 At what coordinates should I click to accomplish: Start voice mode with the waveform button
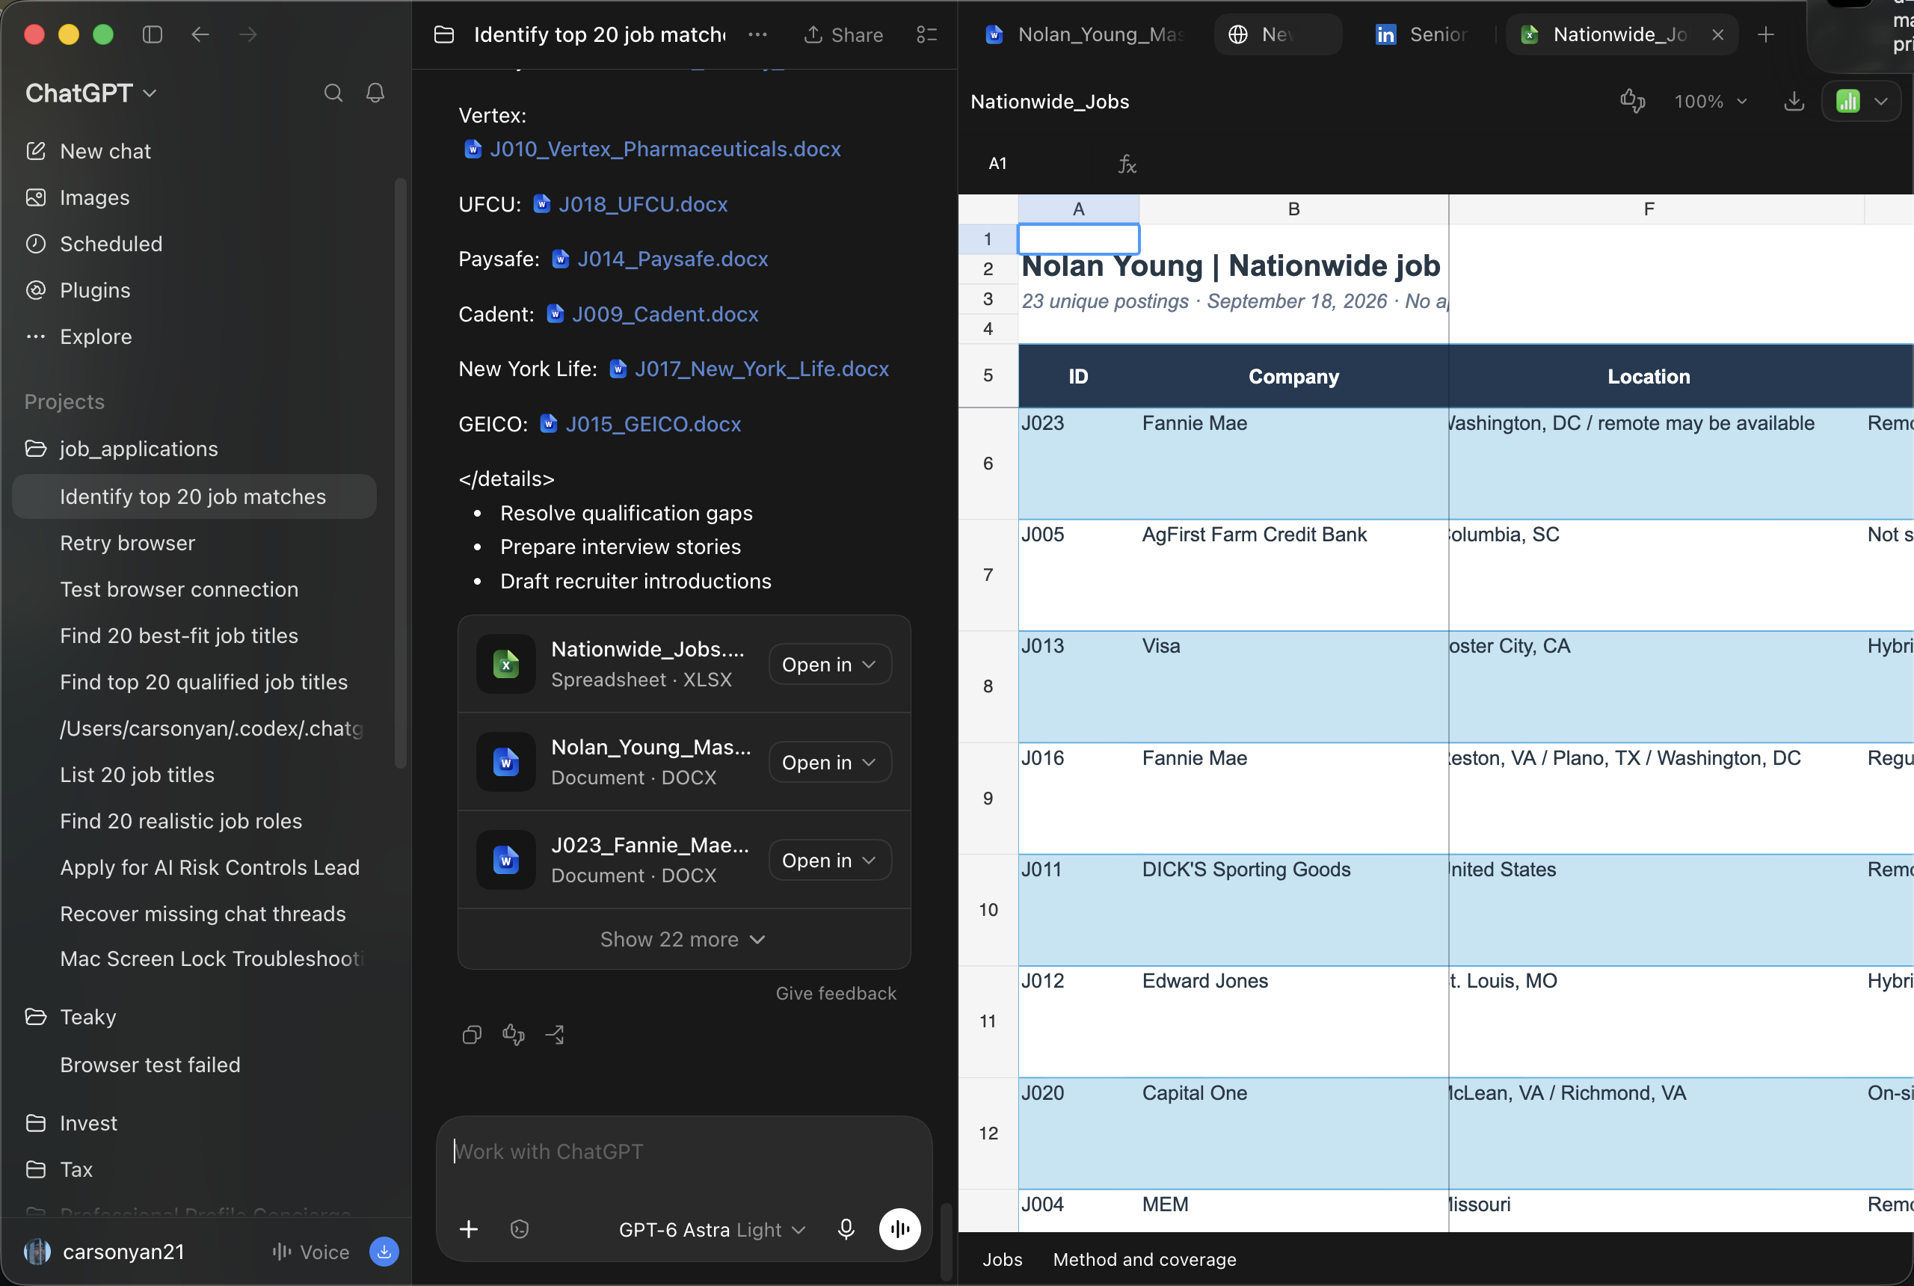899,1228
